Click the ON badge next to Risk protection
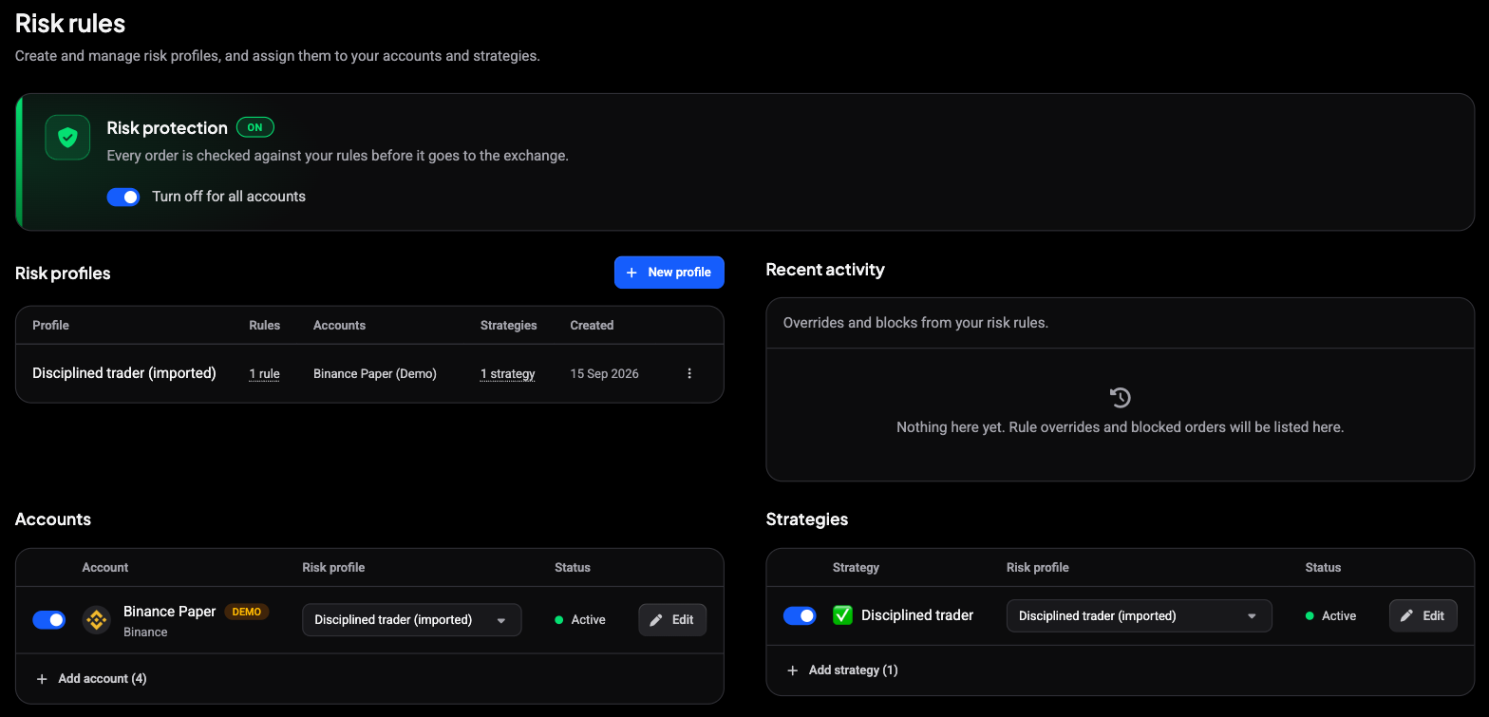 click(255, 127)
